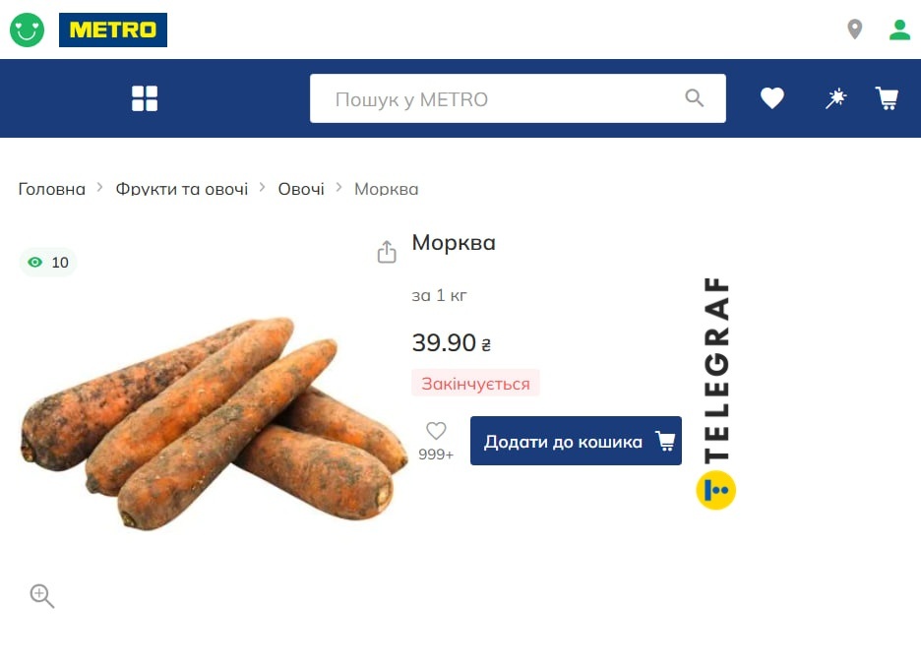Click the carrot product image

pyautogui.click(x=214, y=424)
